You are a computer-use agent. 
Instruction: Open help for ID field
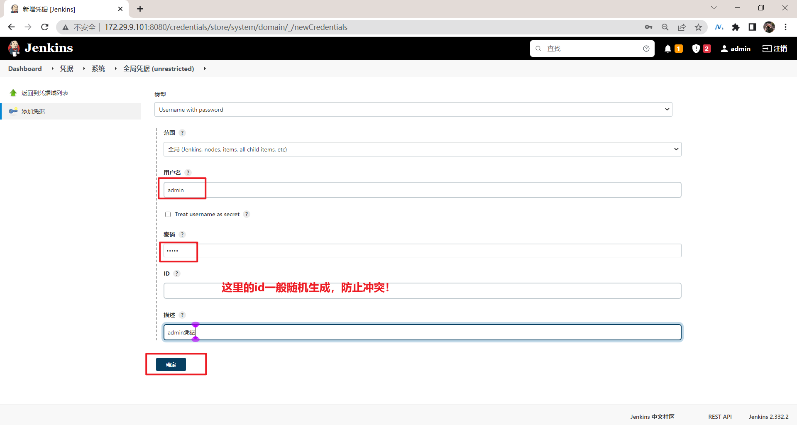[177, 274]
